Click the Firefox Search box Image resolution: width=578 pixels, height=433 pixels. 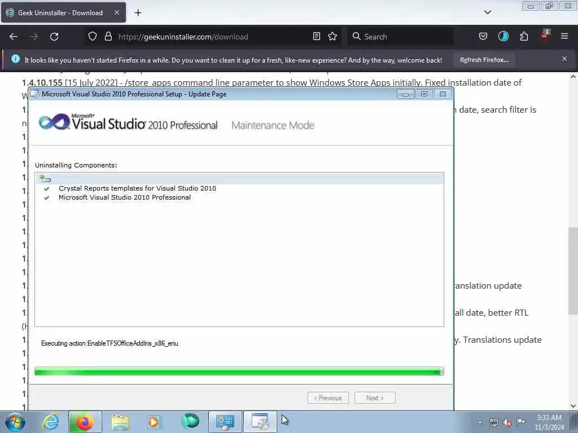[400, 37]
